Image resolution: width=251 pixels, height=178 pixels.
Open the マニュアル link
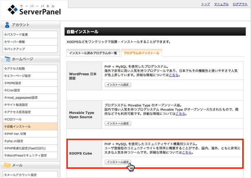coord(221,4)
